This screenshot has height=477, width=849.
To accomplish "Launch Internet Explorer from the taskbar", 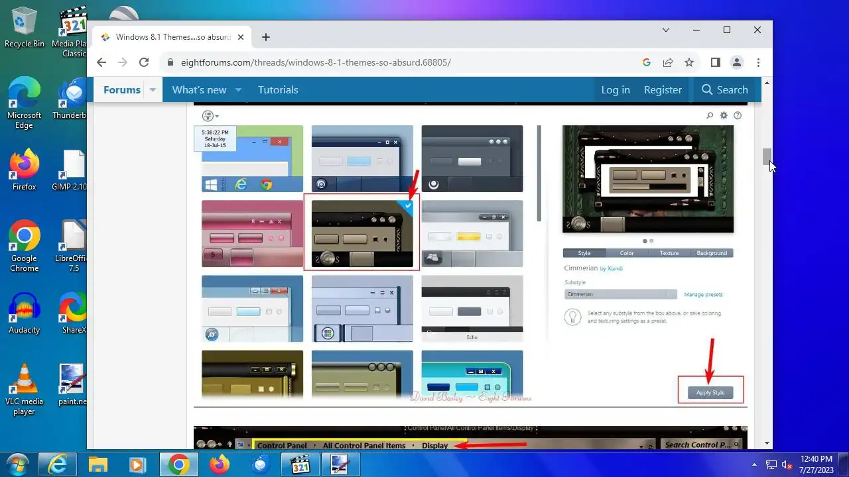I will [57, 465].
